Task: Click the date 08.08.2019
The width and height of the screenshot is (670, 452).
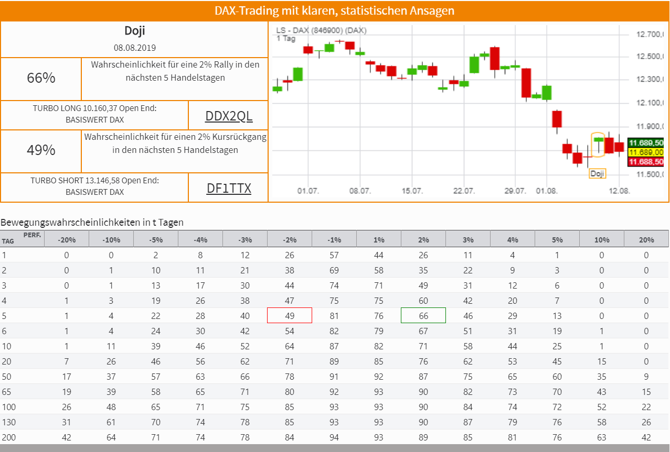Action: point(135,48)
